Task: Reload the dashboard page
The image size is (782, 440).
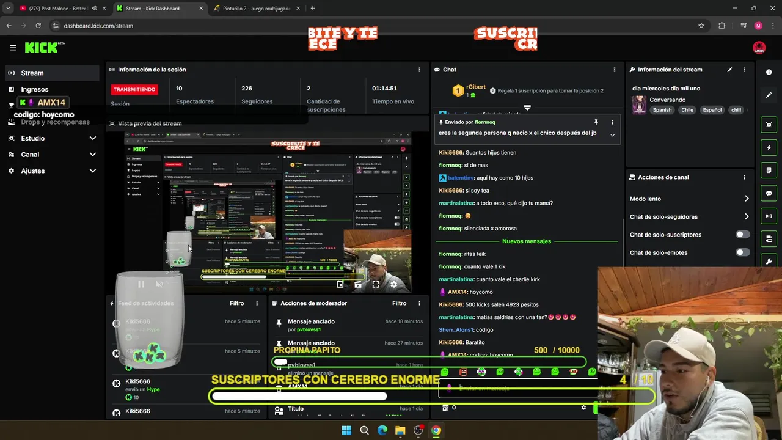Action: click(x=38, y=26)
